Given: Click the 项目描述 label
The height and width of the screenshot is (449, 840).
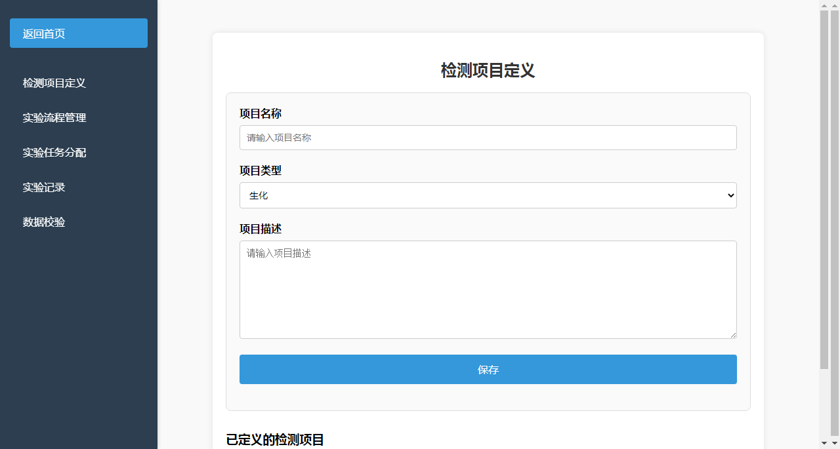Looking at the screenshot, I should pos(261,229).
